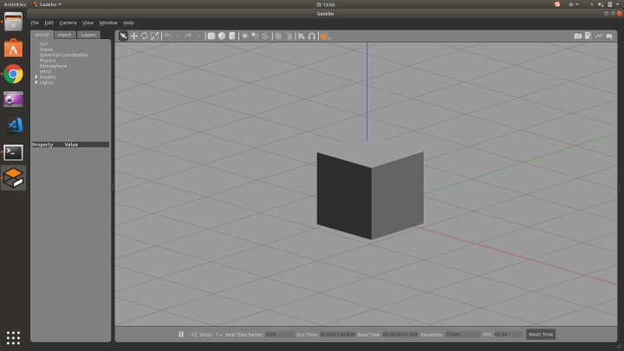Pause the simulation
Image resolution: width=624 pixels, height=351 pixels.
(181, 335)
